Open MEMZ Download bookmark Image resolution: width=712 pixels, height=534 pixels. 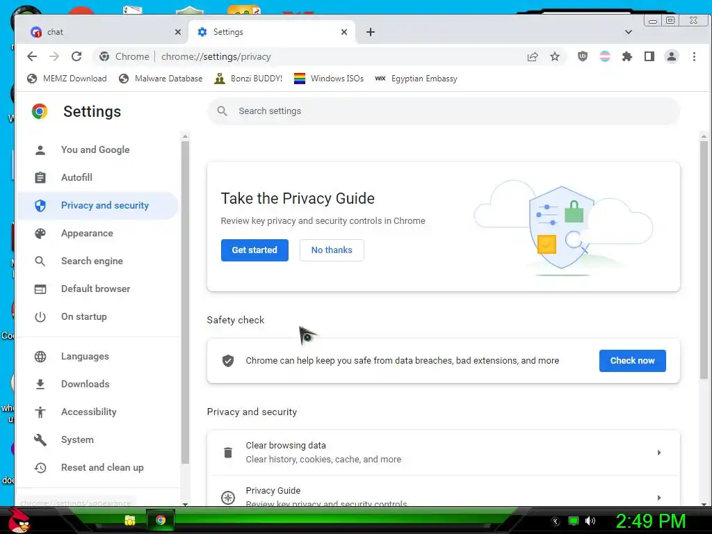tap(67, 79)
